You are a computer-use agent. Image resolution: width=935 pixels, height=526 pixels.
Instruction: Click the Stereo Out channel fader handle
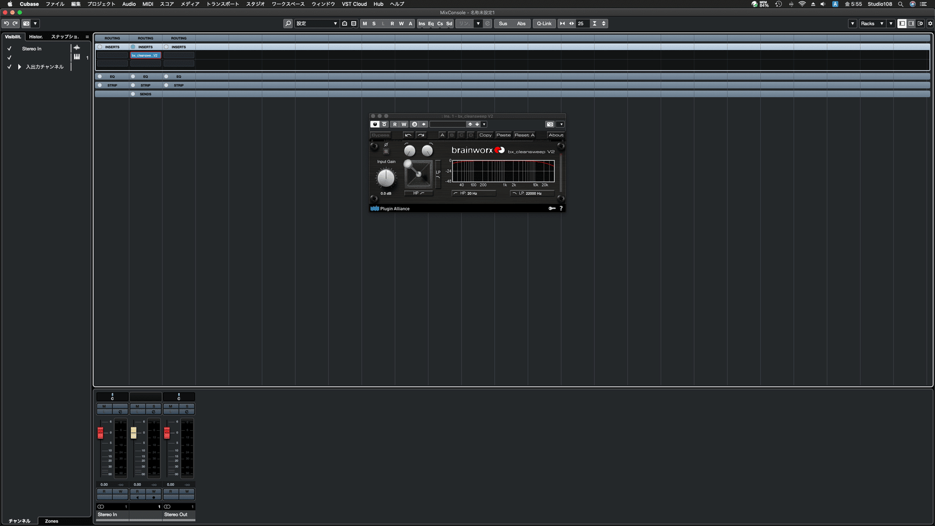[x=167, y=432]
